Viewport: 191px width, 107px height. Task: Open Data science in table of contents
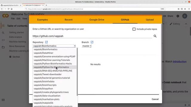click(x=16, y=37)
